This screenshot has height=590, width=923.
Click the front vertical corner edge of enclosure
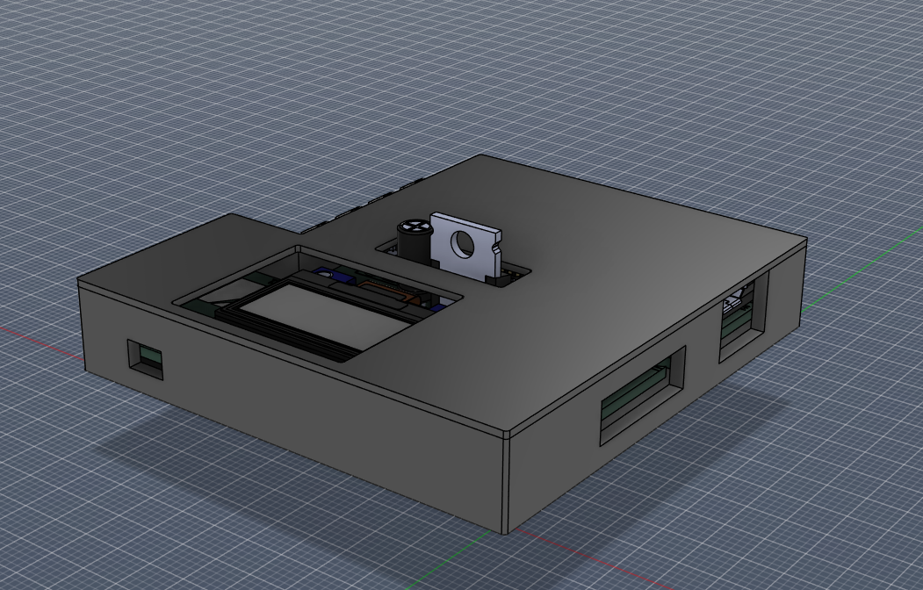click(x=507, y=483)
